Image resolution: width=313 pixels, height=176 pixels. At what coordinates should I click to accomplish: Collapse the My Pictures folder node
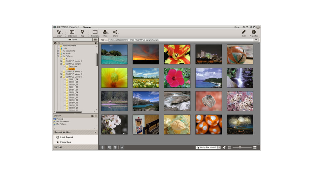tap(58, 56)
